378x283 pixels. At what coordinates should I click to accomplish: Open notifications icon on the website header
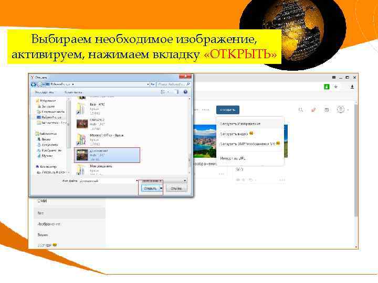click(x=313, y=110)
